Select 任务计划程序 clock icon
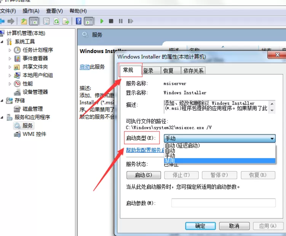Image resolution: width=286 pixels, height=236 pixels. coord(17,50)
